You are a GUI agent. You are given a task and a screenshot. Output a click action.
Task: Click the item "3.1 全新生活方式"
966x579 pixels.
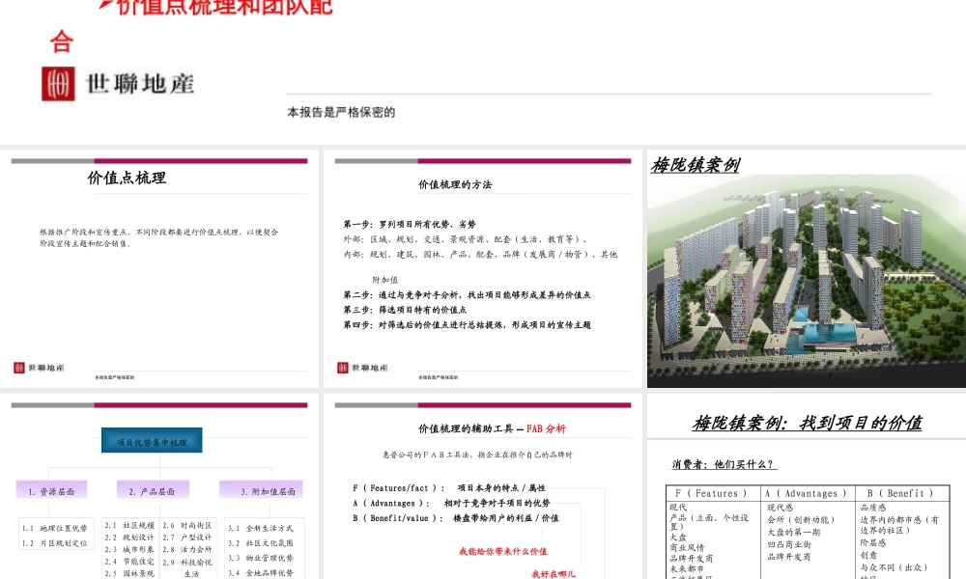coord(261,529)
